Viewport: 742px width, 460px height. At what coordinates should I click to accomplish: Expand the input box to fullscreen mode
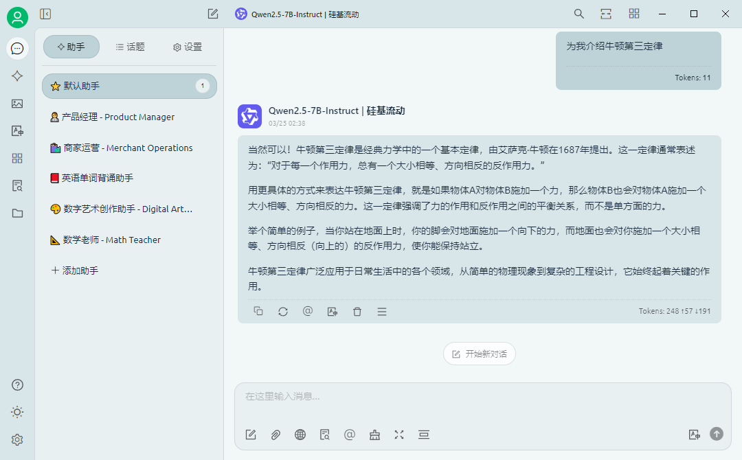coord(399,435)
